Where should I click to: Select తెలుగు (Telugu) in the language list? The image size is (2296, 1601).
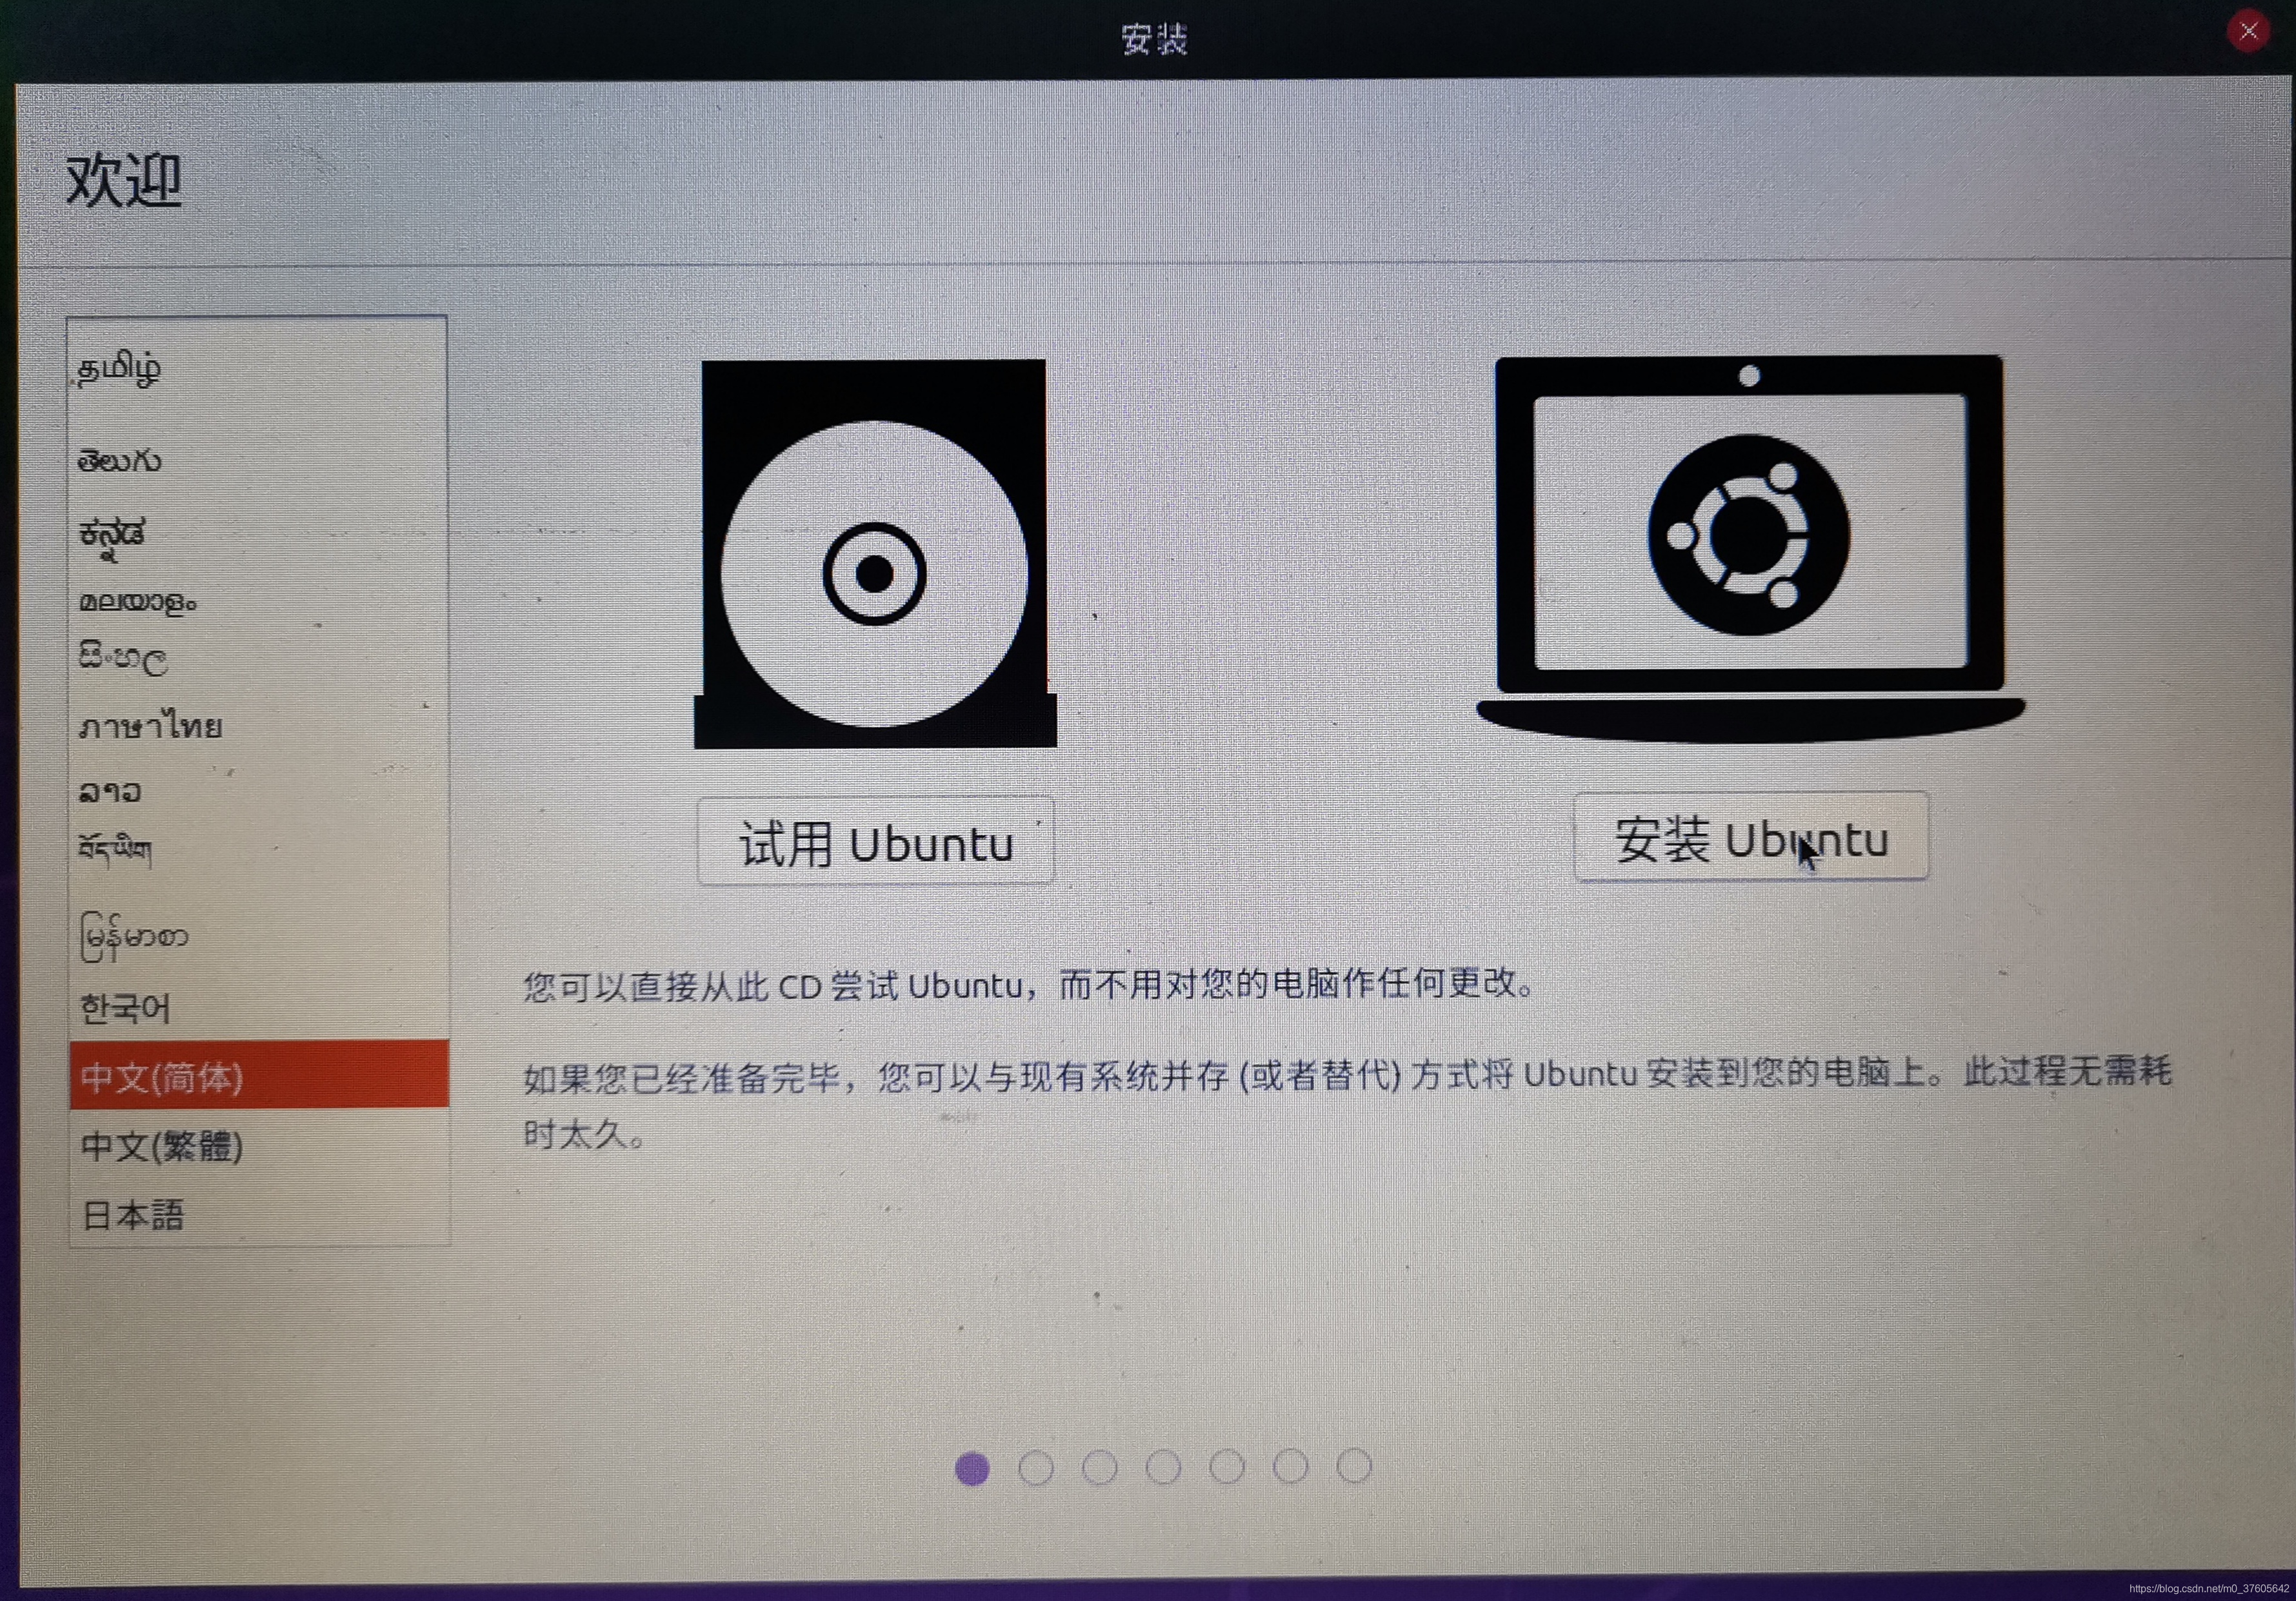258,460
